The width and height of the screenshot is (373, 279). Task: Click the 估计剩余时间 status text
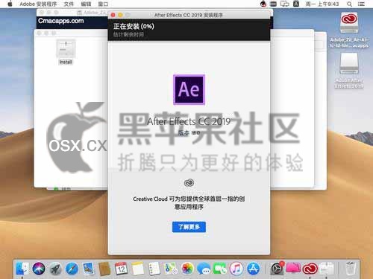pyautogui.click(x=128, y=35)
